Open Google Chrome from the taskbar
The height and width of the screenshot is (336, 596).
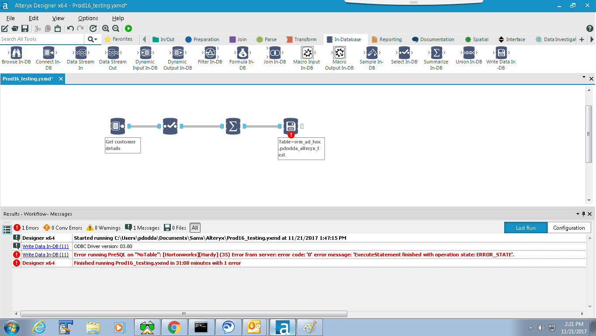point(174,327)
